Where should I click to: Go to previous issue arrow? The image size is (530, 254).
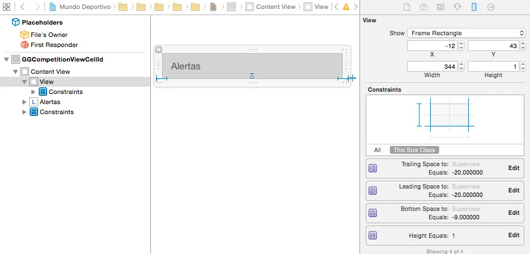[x=337, y=7]
